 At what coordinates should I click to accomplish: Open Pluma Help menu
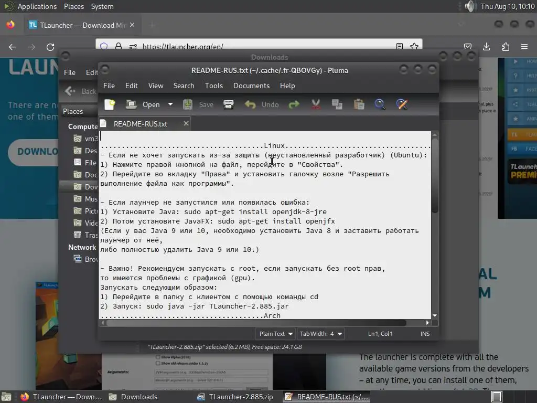tap(287, 86)
